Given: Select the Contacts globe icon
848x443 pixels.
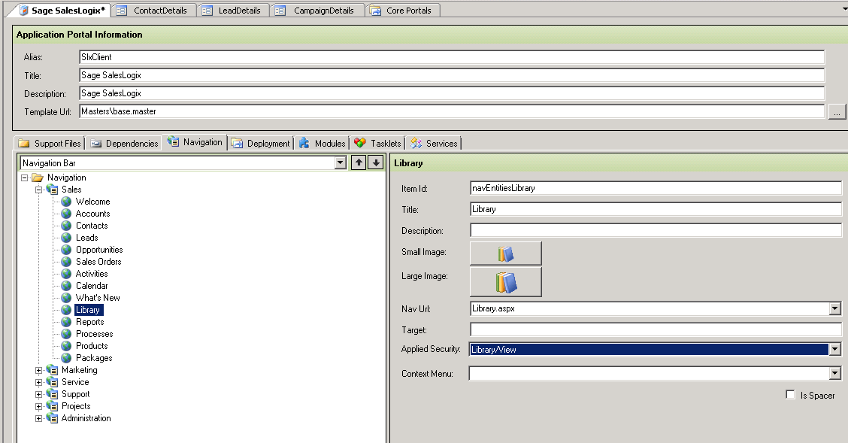Looking at the screenshot, I should pos(66,226).
